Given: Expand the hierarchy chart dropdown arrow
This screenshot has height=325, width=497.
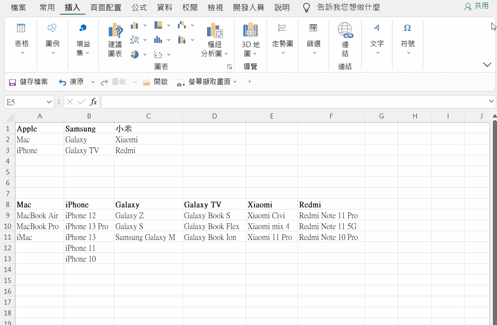Looking at the screenshot, I should click(169, 25).
